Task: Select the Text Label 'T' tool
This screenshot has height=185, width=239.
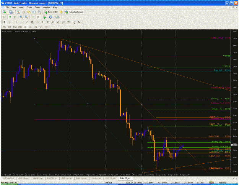Action: [x=47, y=22]
